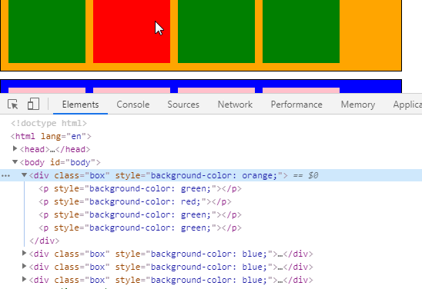Screen dimensions: 422x289
Task: Open the three-dot menu beside the selected div
Action: click(x=5, y=176)
